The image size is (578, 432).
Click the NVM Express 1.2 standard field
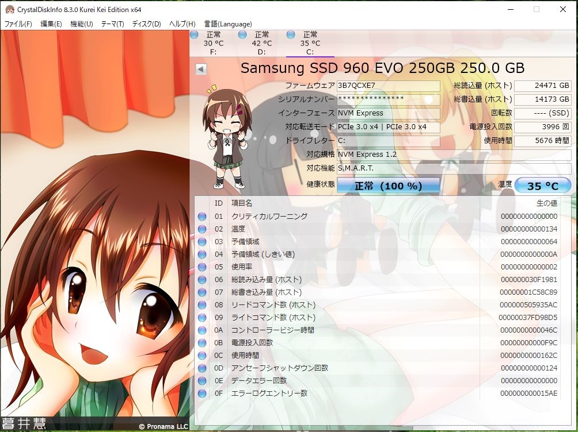click(454, 155)
